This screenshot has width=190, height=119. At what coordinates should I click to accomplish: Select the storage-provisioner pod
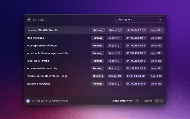[38, 84]
